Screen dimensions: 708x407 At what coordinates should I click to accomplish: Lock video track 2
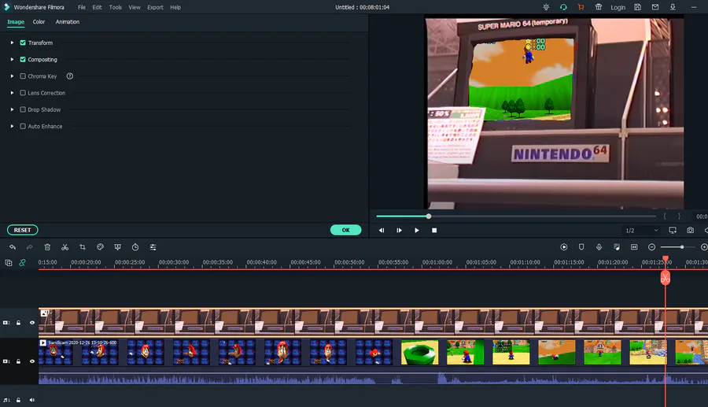coord(19,323)
